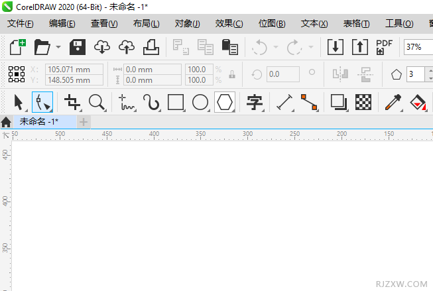Select the Artistic Media tool
The width and height of the screenshot is (433, 291).
point(151,103)
